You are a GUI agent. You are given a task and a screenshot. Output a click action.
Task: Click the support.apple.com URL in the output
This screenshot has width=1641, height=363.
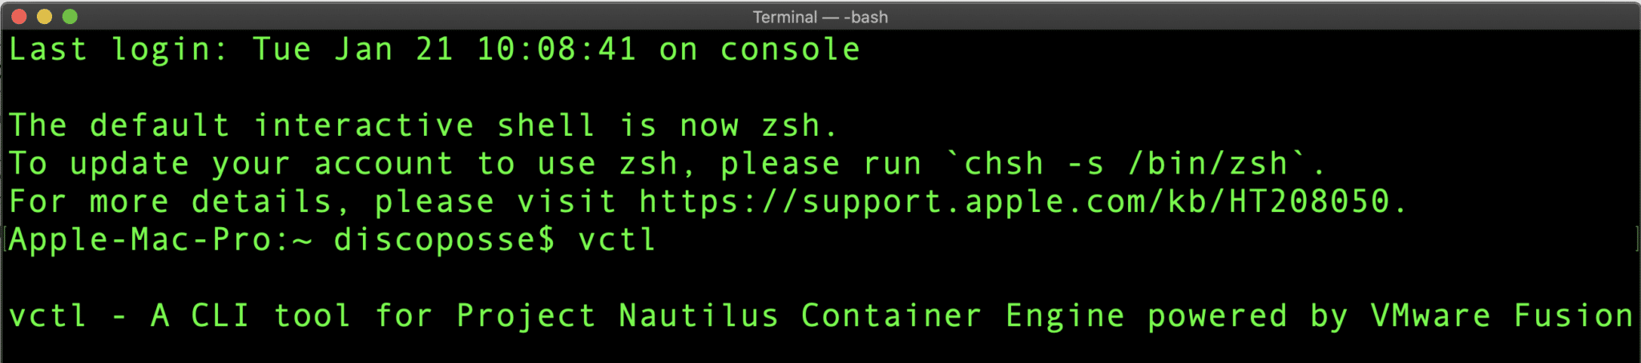pyautogui.click(x=1019, y=201)
